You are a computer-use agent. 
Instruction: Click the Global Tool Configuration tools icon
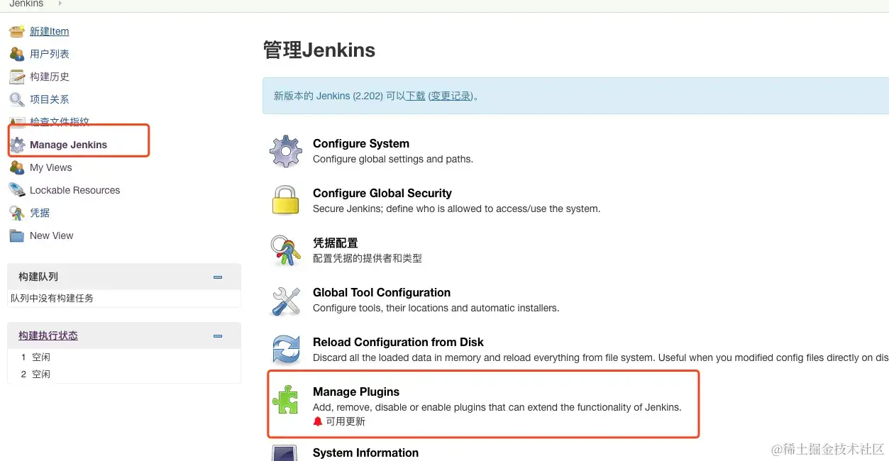click(286, 300)
